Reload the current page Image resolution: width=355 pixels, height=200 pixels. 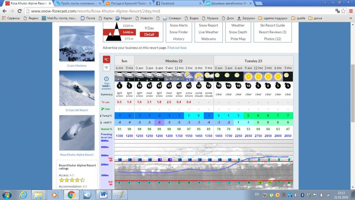coord(20,11)
